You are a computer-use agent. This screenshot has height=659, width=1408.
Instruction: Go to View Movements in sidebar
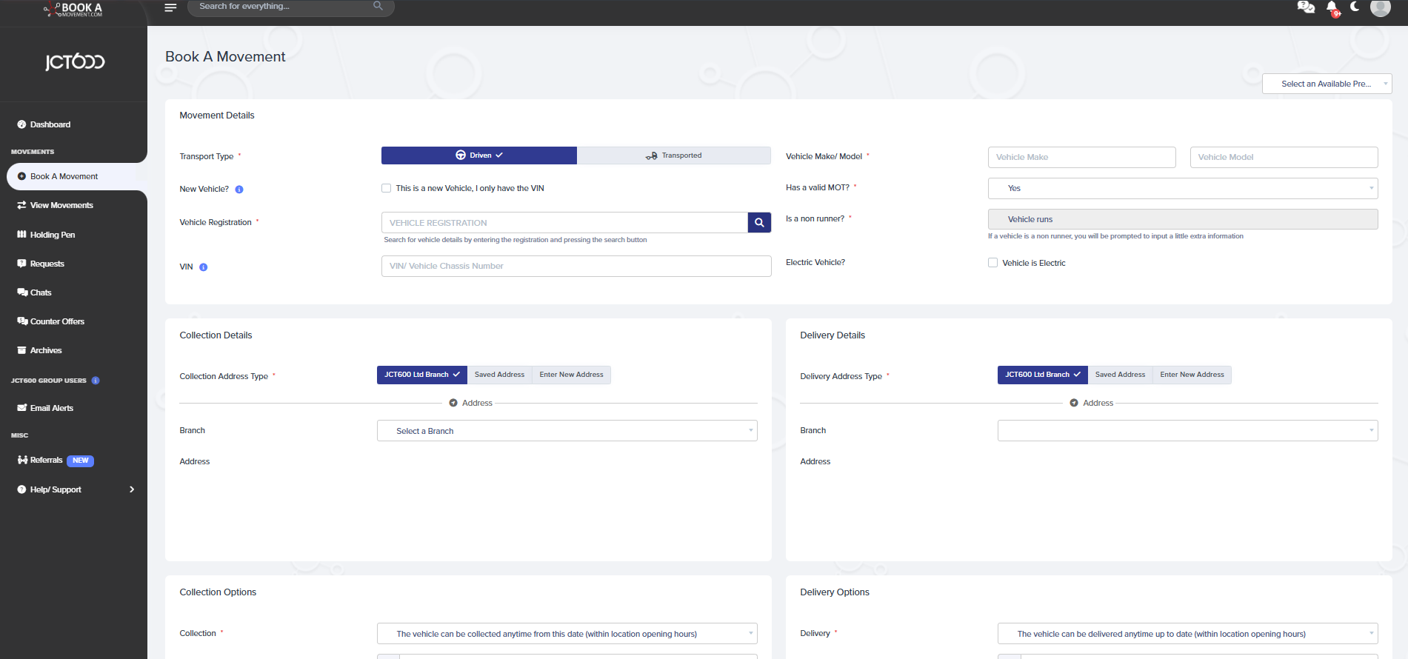(61, 205)
